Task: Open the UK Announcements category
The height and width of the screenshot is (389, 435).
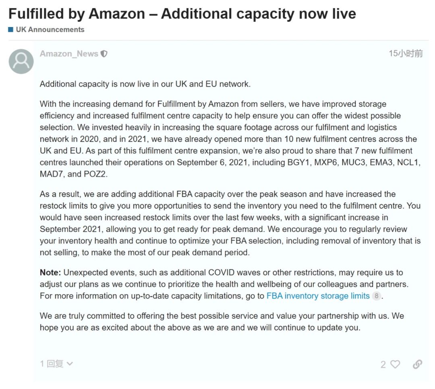Action: point(50,29)
